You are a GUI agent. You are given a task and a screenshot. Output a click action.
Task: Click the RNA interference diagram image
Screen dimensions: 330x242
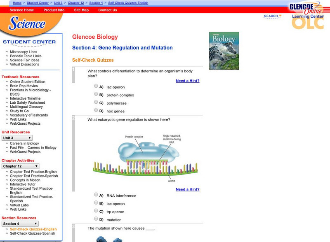pyautogui.click(x=145, y=158)
